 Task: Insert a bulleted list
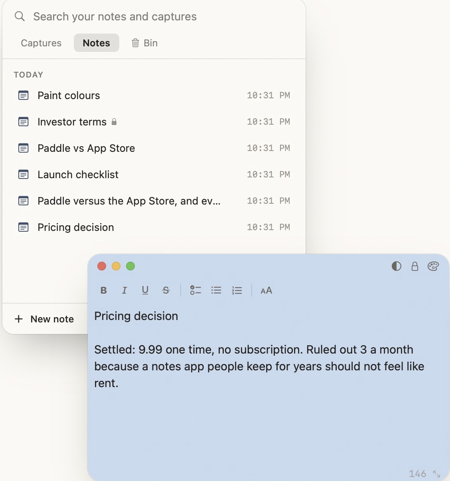coord(216,290)
